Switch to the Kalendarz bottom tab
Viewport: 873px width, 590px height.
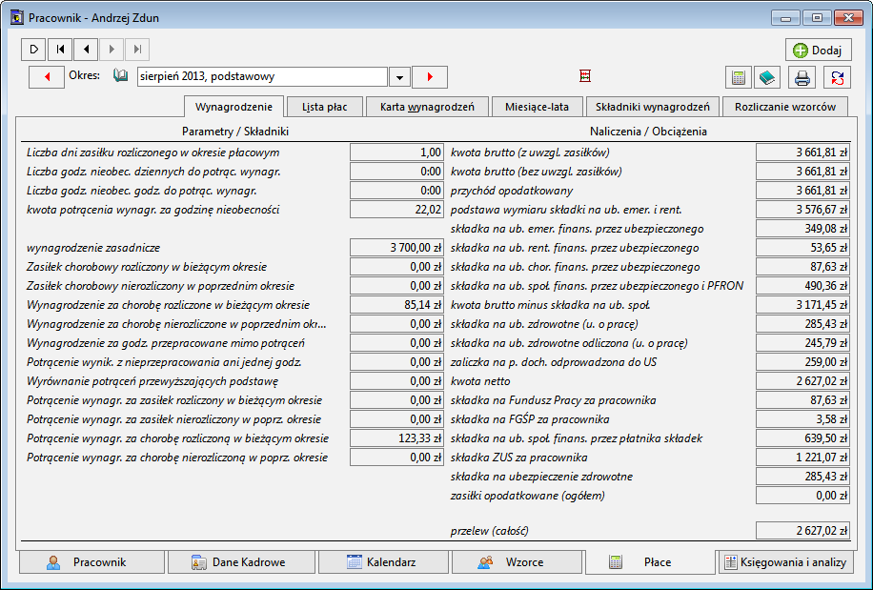pyautogui.click(x=383, y=562)
